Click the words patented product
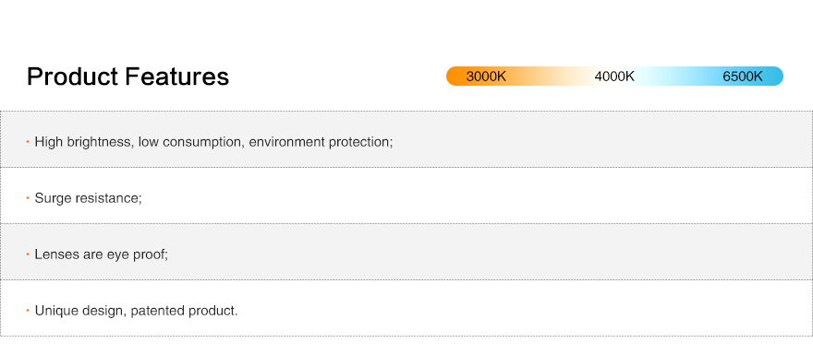Viewport: 813px width, 355px height. point(183,311)
